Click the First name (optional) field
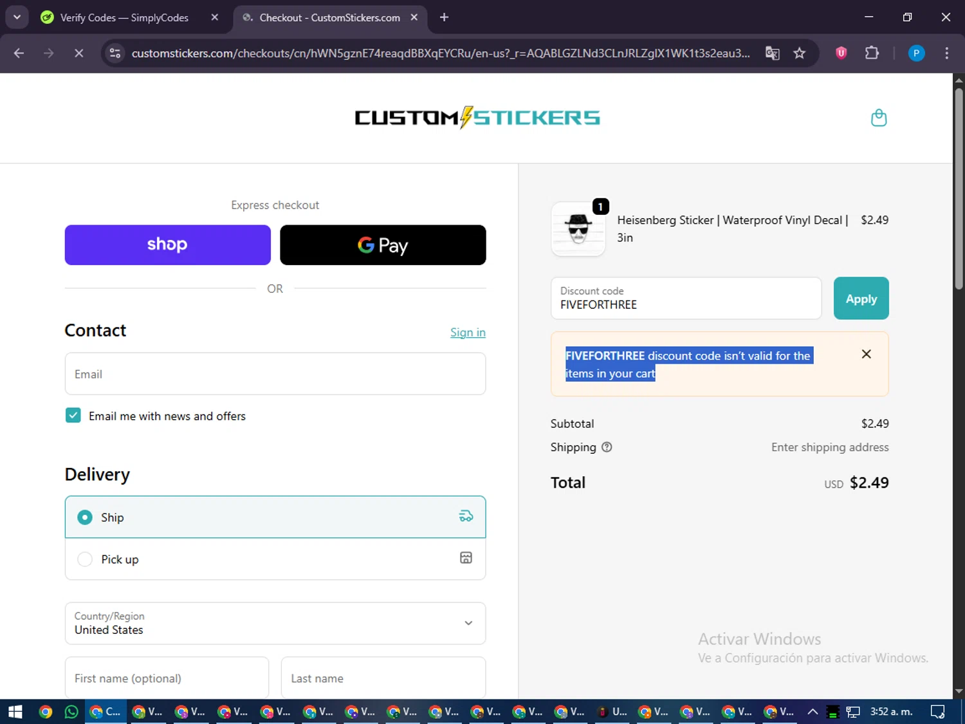 click(x=167, y=678)
